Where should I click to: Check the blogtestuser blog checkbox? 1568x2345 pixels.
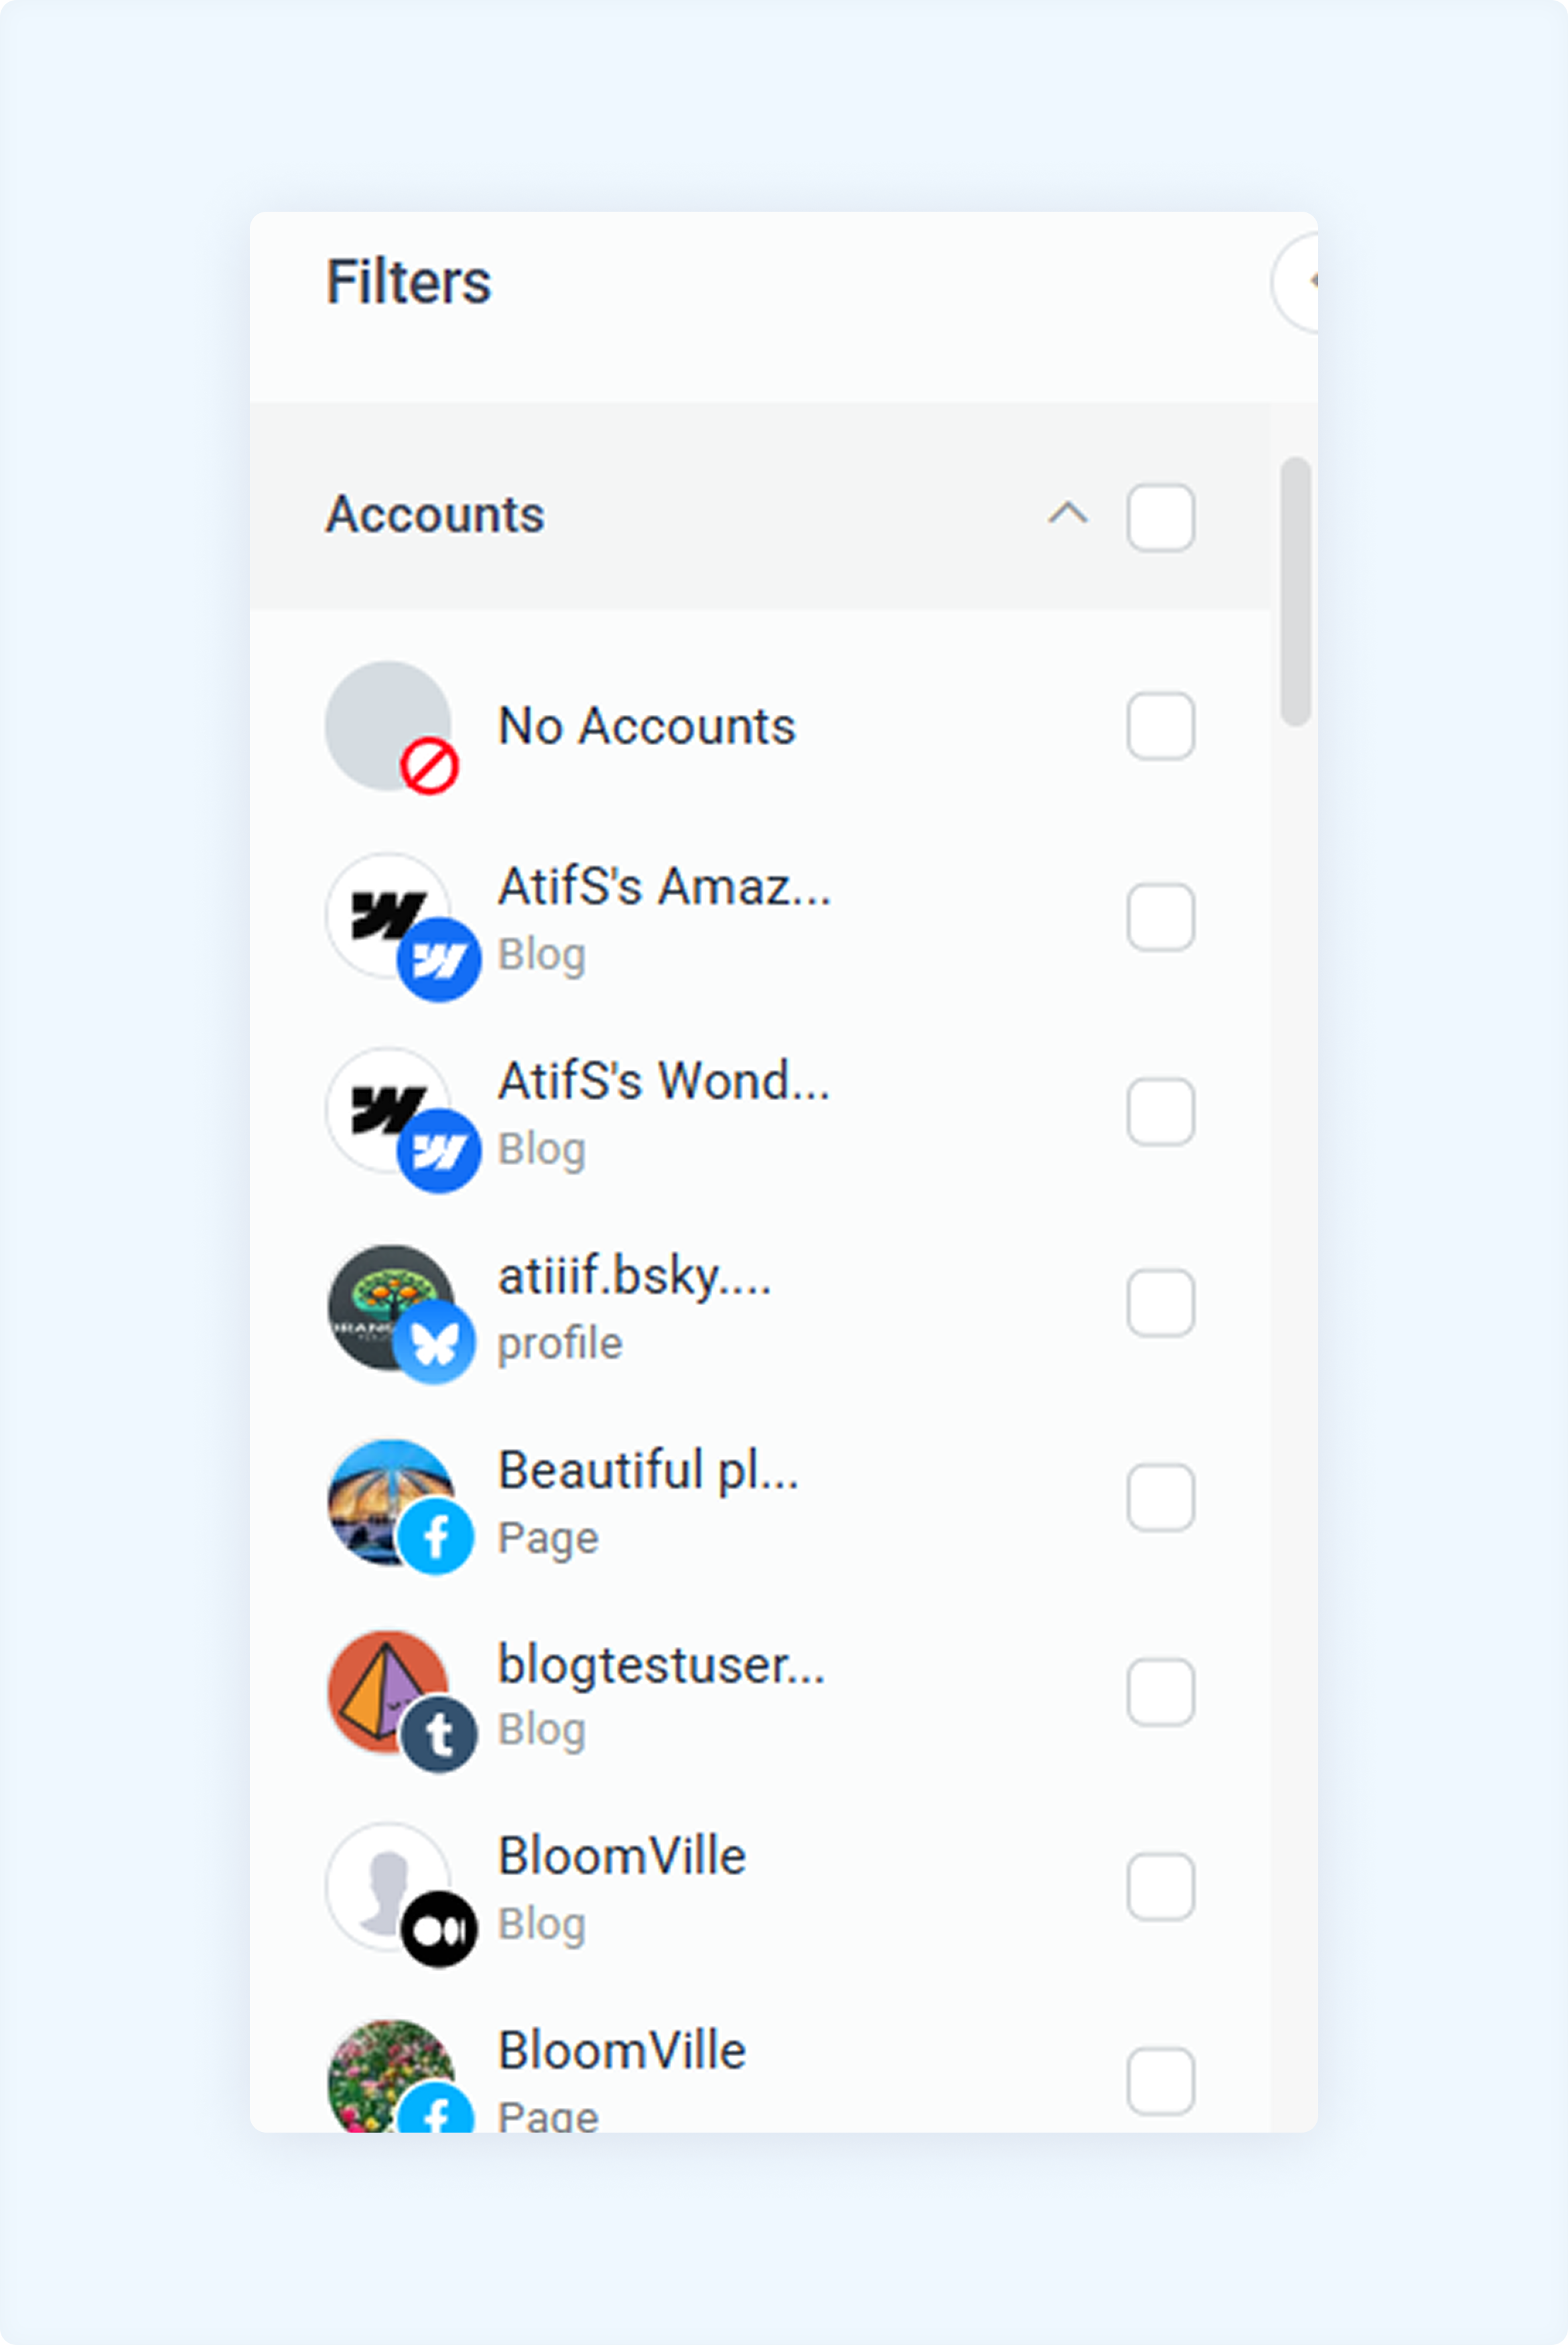[1160, 1692]
